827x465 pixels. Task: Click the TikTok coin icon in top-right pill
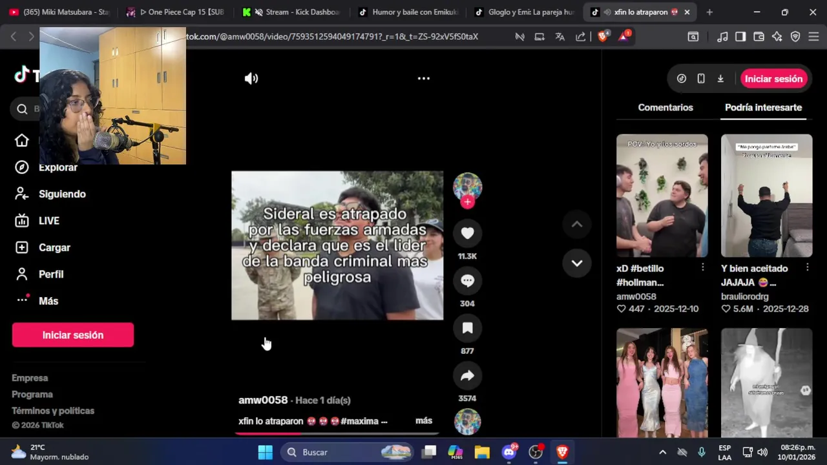click(682, 79)
